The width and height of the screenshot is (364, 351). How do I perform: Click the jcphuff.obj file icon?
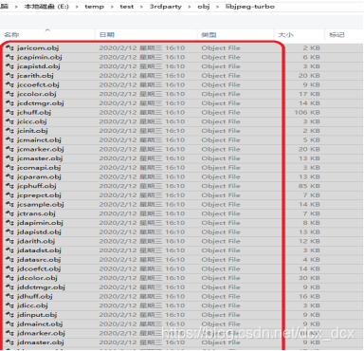pos(9,186)
